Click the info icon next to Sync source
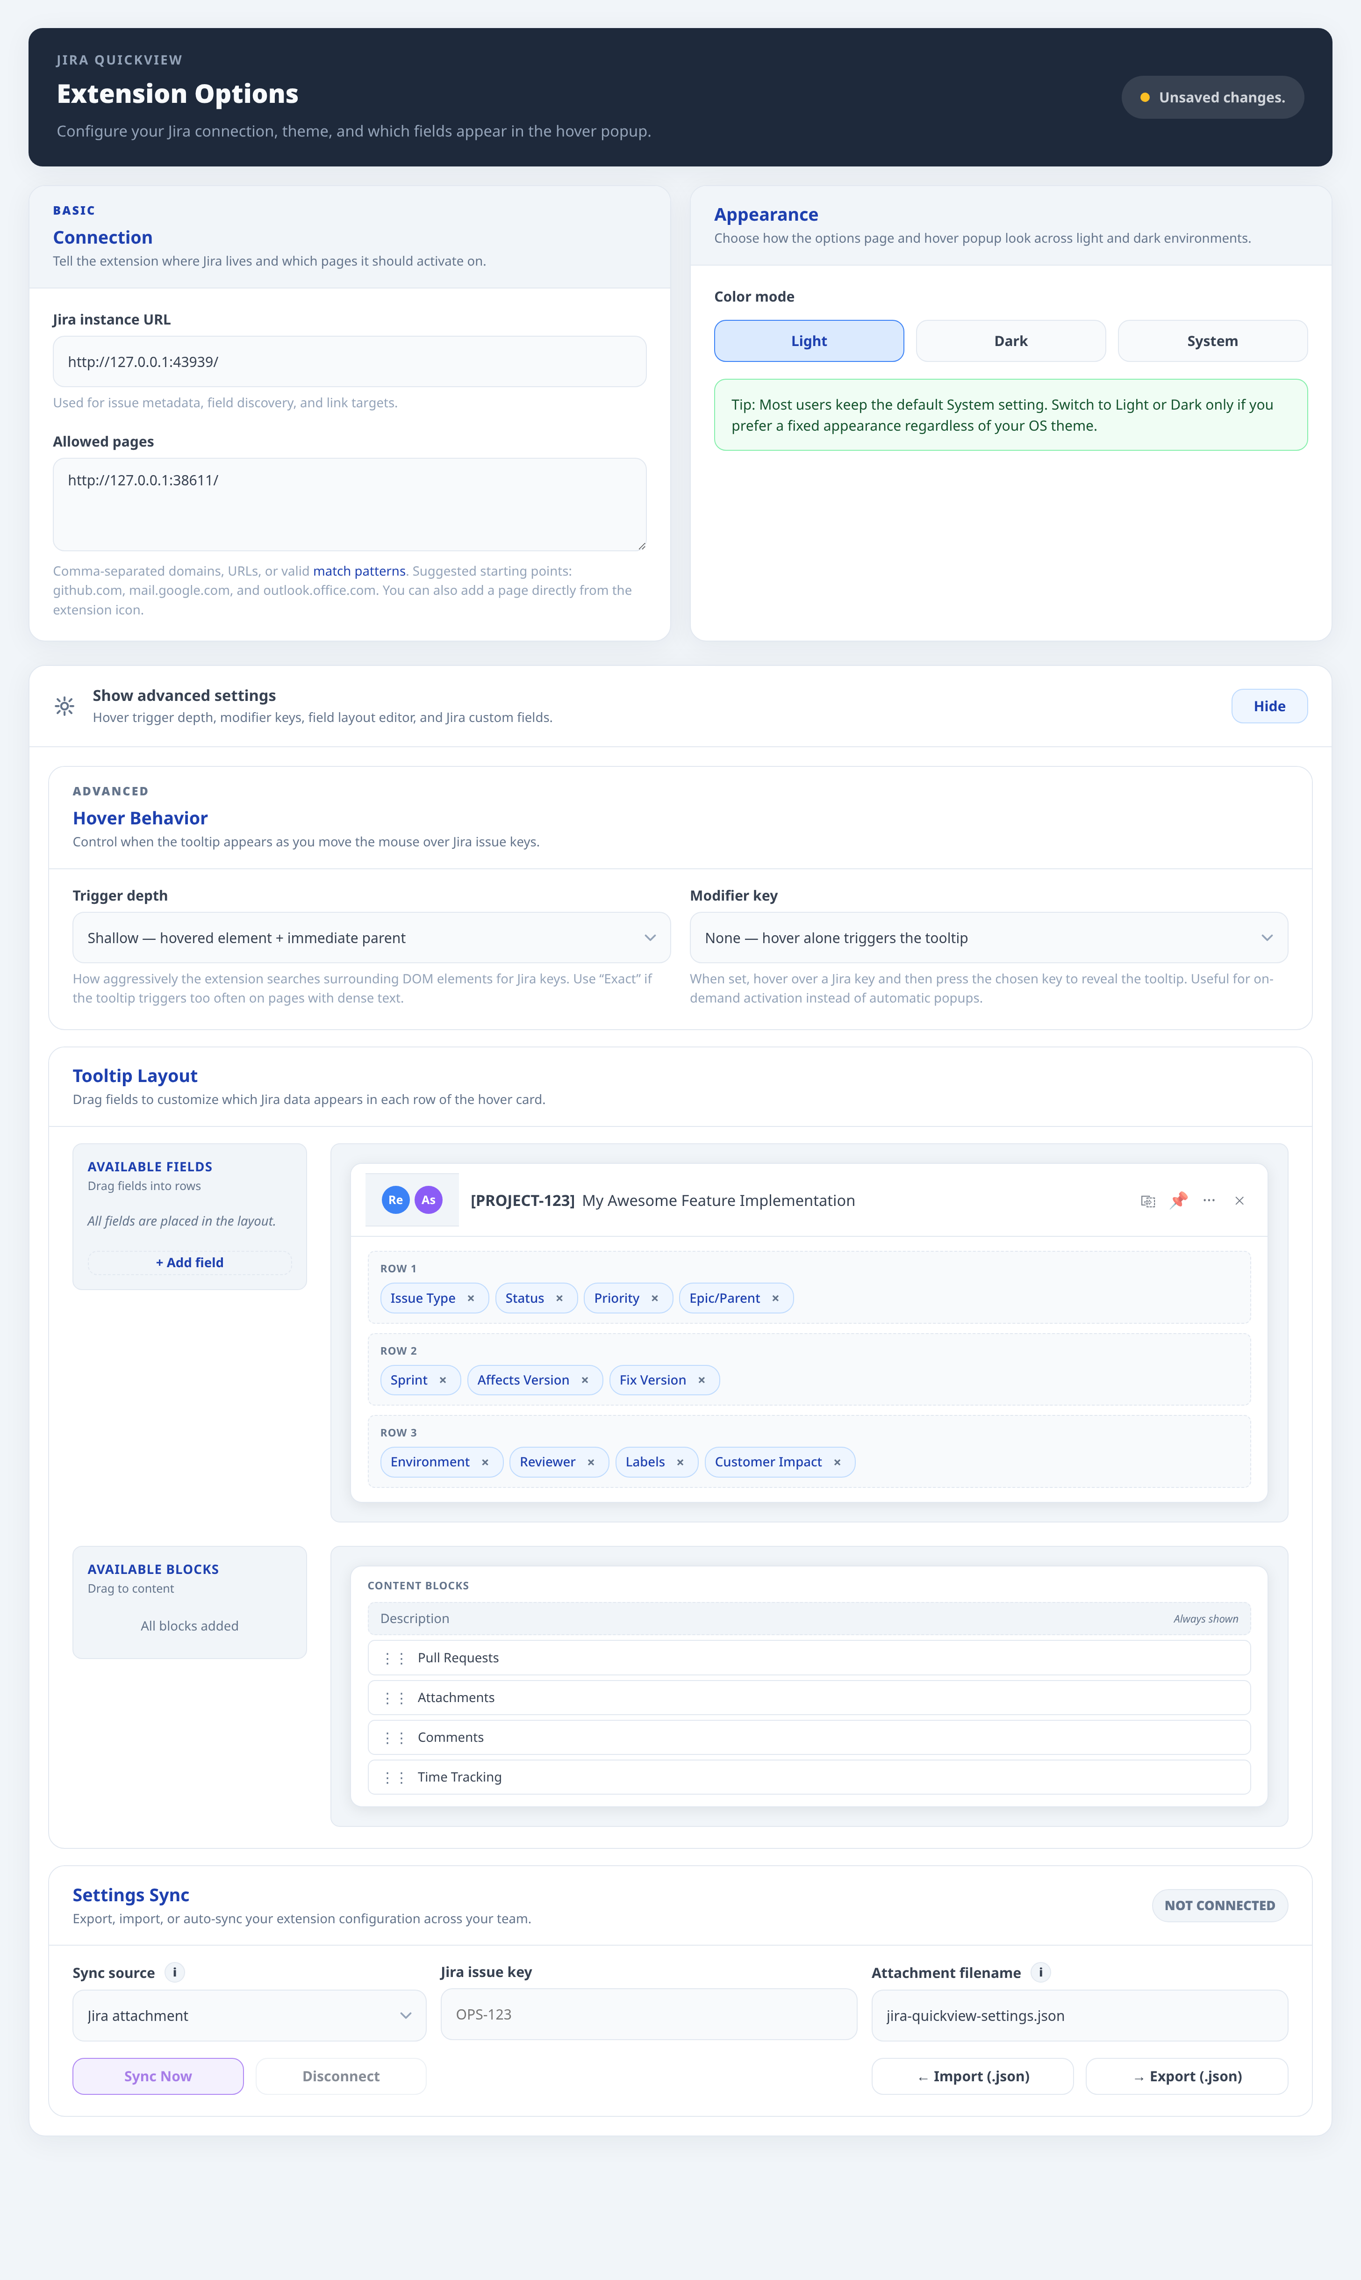 point(174,1972)
